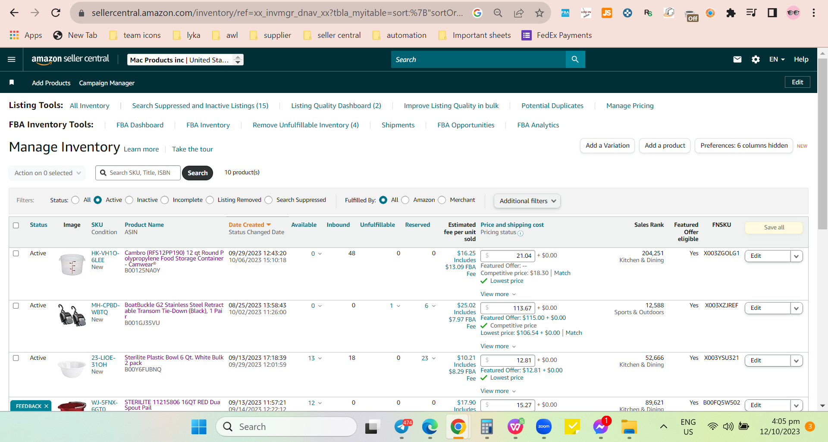Open the Seller Central hamburger menu

12,59
